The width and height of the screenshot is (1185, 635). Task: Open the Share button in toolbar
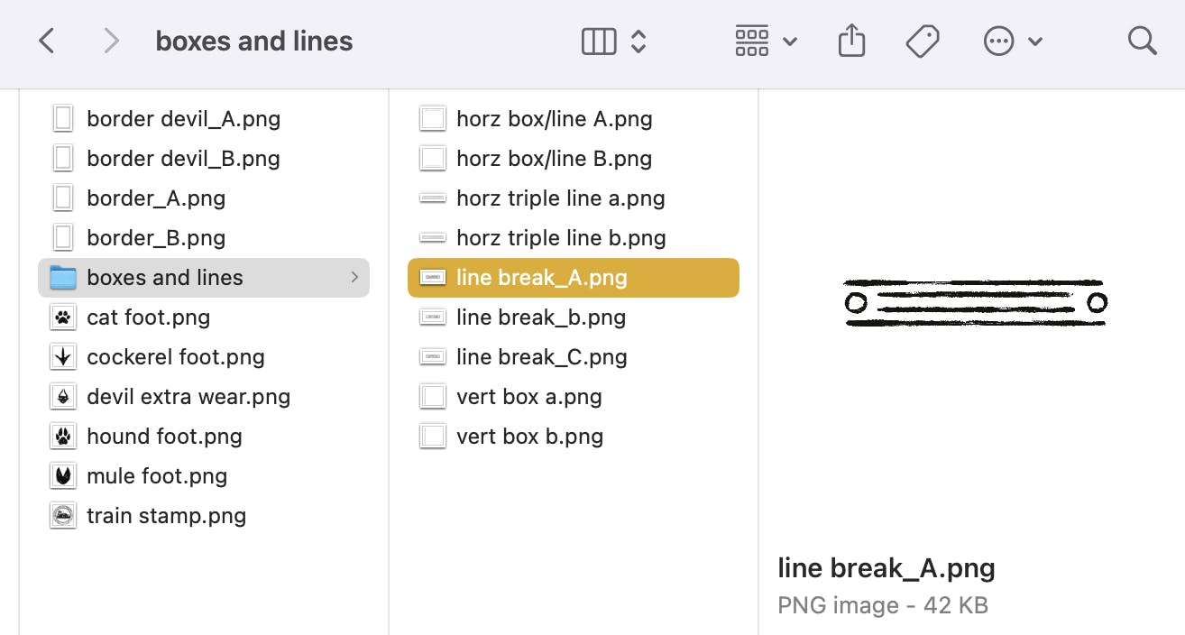pyautogui.click(x=851, y=41)
